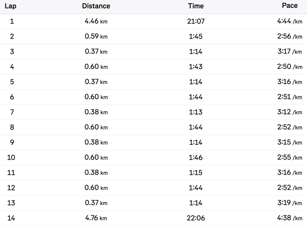Image resolution: width=307 pixels, height=226 pixels.
Task: Click the 1:13 time value
Action: 196,112
